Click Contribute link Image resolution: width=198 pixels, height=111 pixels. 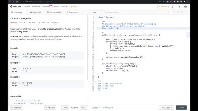point(108,108)
